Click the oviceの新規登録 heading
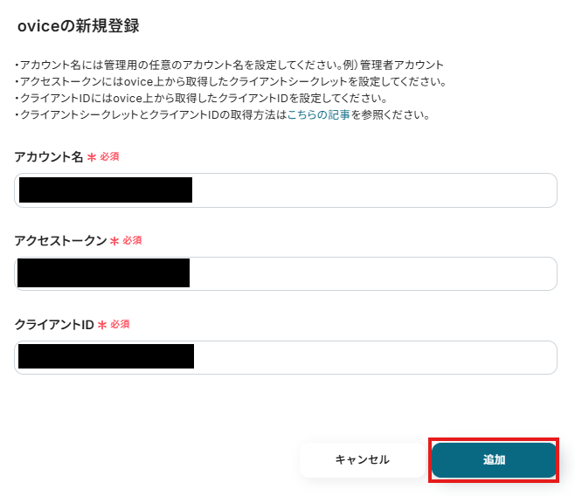 (x=79, y=26)
